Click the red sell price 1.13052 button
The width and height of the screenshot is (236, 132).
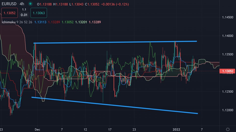point(10,13)
